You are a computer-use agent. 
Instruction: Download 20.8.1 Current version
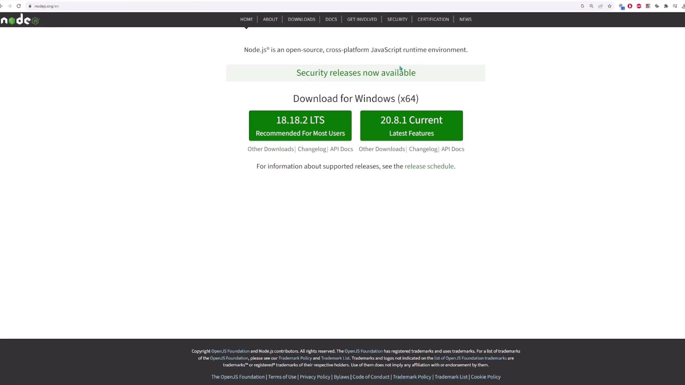pos(411,125)
